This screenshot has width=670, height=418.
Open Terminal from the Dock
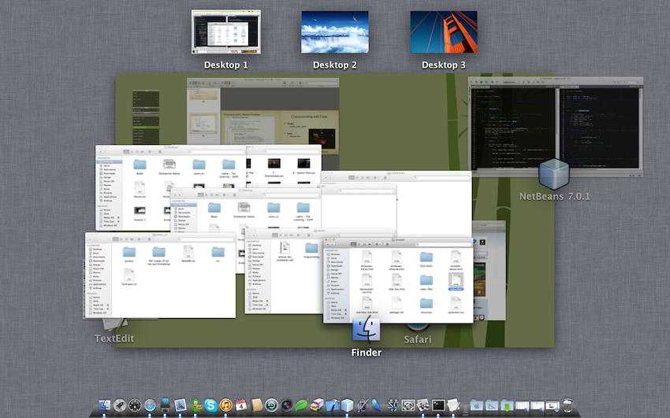[x=440, y=405]
